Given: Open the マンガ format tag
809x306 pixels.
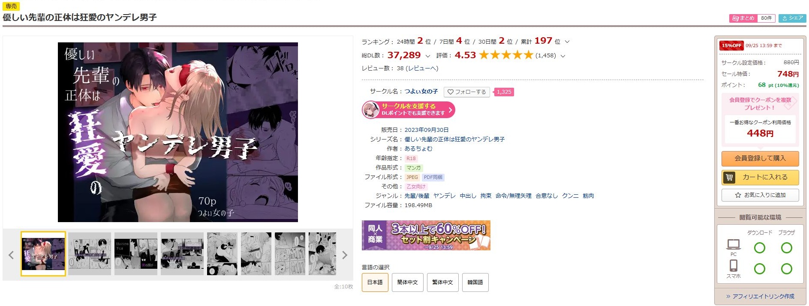Looking at the screenshot, I should point(414,168).
